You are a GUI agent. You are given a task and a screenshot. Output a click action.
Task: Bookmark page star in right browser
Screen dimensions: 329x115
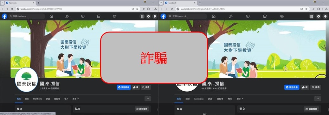[306, 9]
